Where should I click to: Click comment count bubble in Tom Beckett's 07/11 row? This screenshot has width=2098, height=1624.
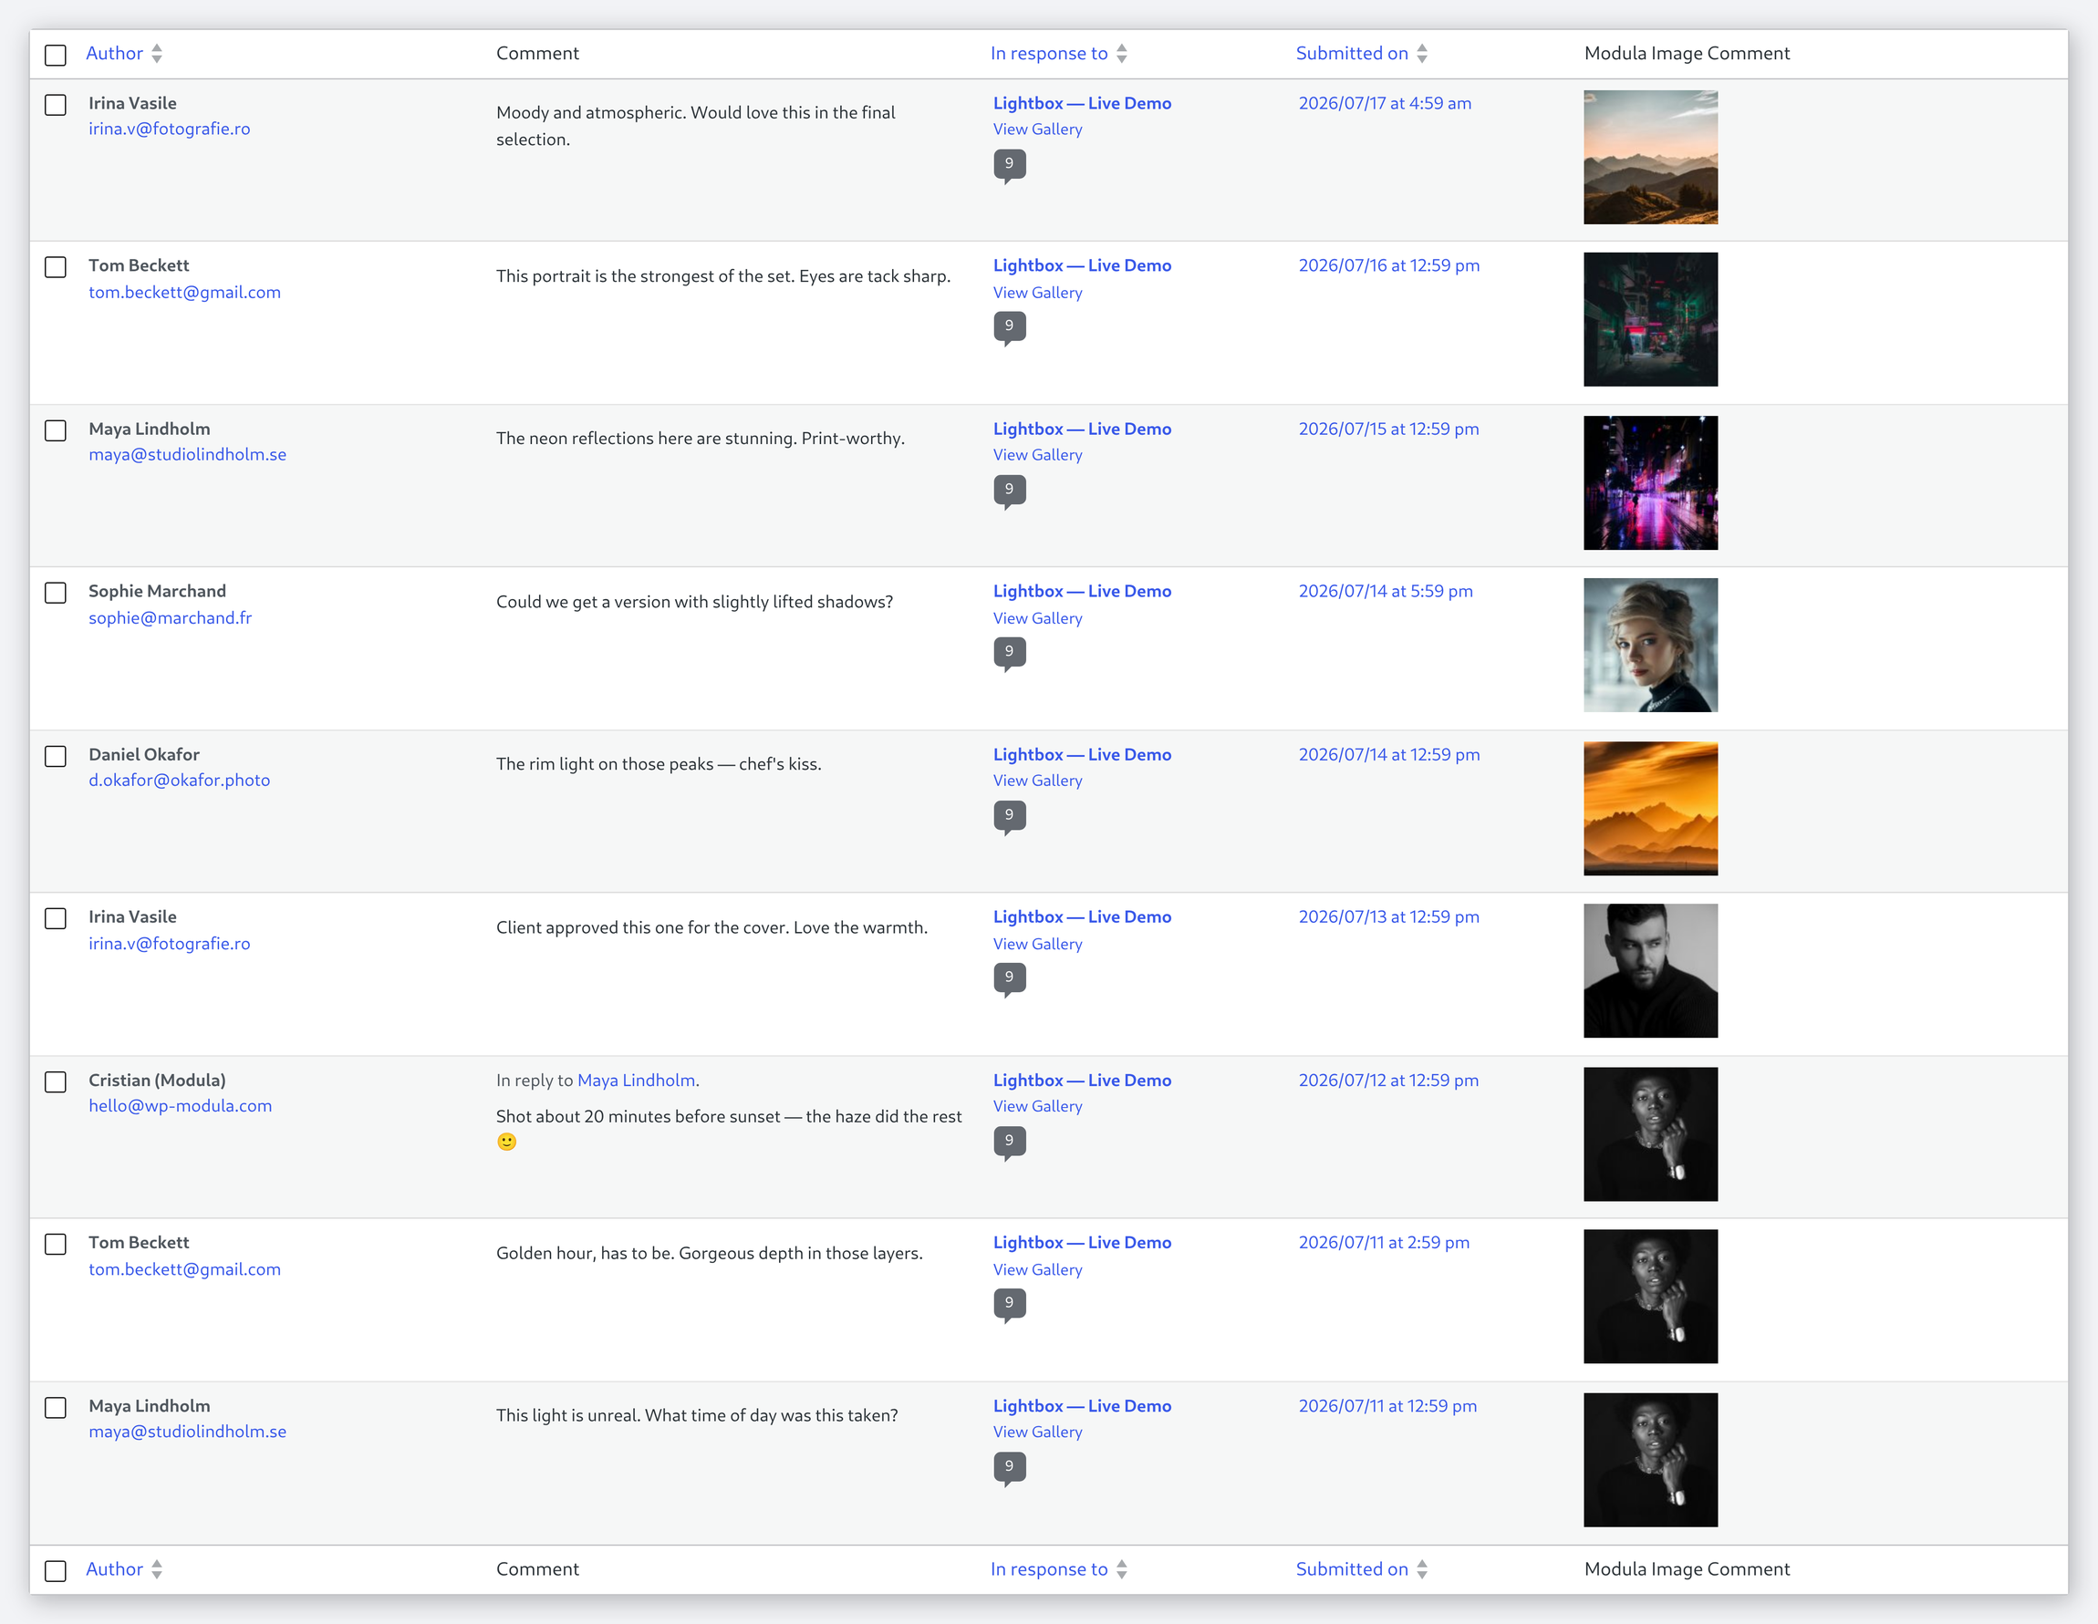pos(1009,1304)
